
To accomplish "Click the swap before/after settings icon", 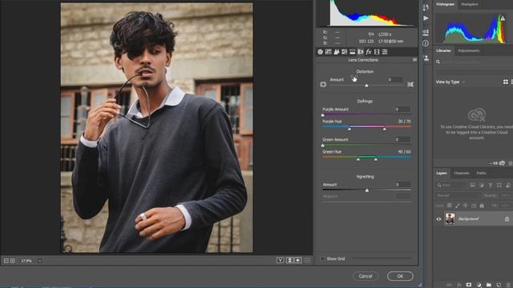I will (289, 260).
